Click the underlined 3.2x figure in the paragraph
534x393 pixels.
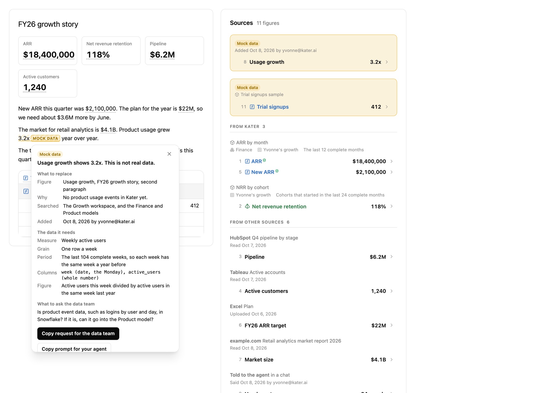pyautogui.click(x=24, y=139)
